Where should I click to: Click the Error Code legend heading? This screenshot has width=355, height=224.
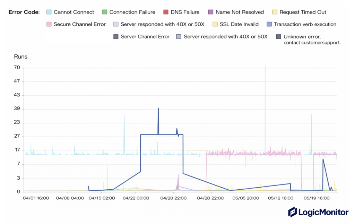pyautogui.click(x=24, y=12)
